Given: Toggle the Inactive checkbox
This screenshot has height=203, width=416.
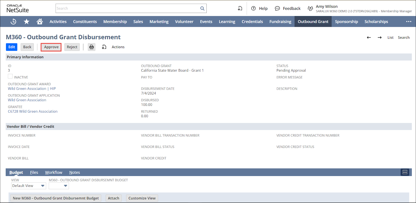Looking at the screenshot, I should click(10, 76).
